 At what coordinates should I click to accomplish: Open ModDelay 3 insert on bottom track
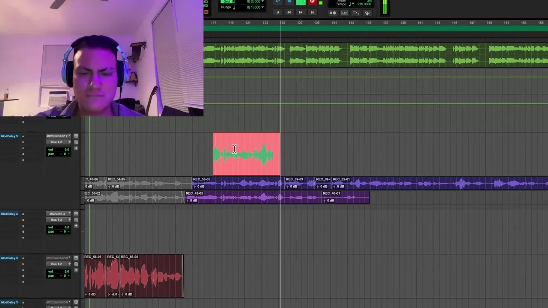tap(9, 302)
